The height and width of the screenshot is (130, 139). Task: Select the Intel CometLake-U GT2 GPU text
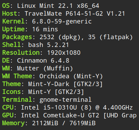click(x=60, y=115)
